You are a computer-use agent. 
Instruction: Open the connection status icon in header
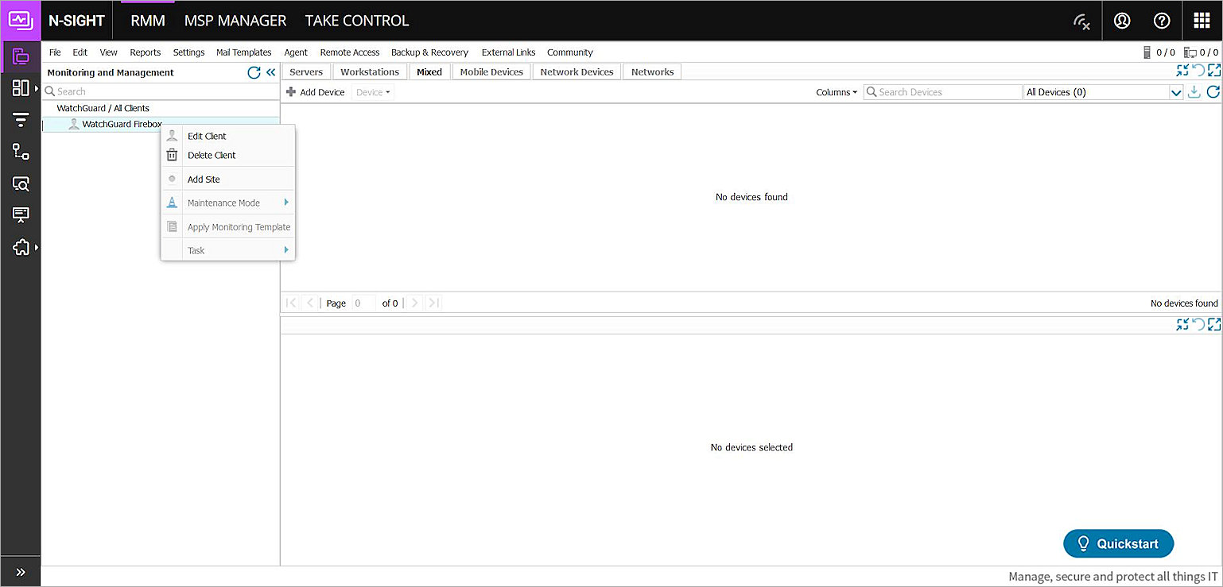coord(1081,21)
